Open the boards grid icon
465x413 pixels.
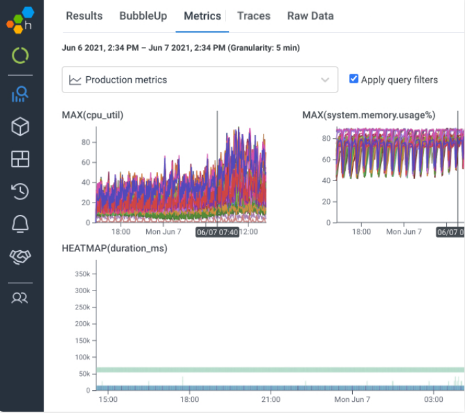click(20, 159)
